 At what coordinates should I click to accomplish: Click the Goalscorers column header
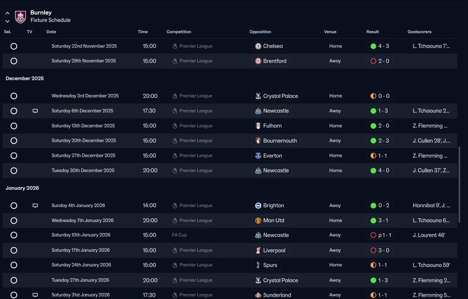click(x=419, y=32)
